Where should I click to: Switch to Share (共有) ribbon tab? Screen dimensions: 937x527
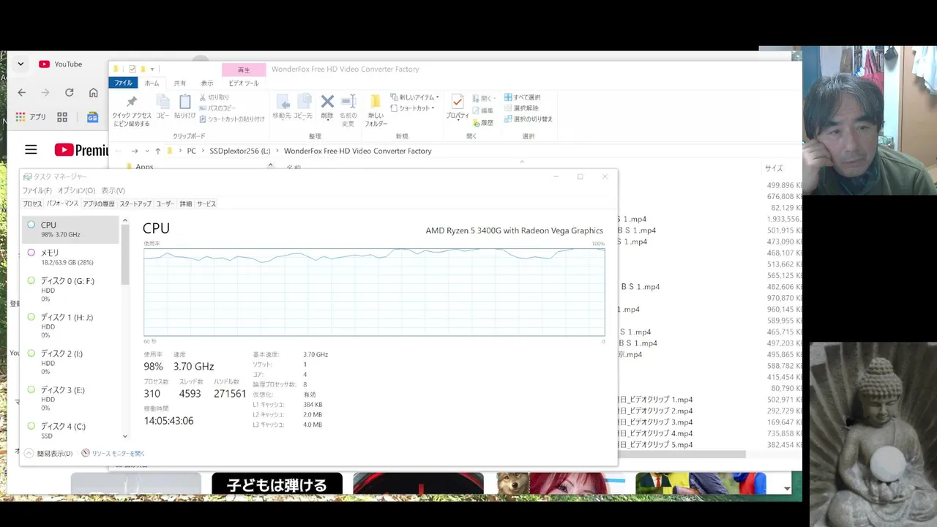(179, 83)
